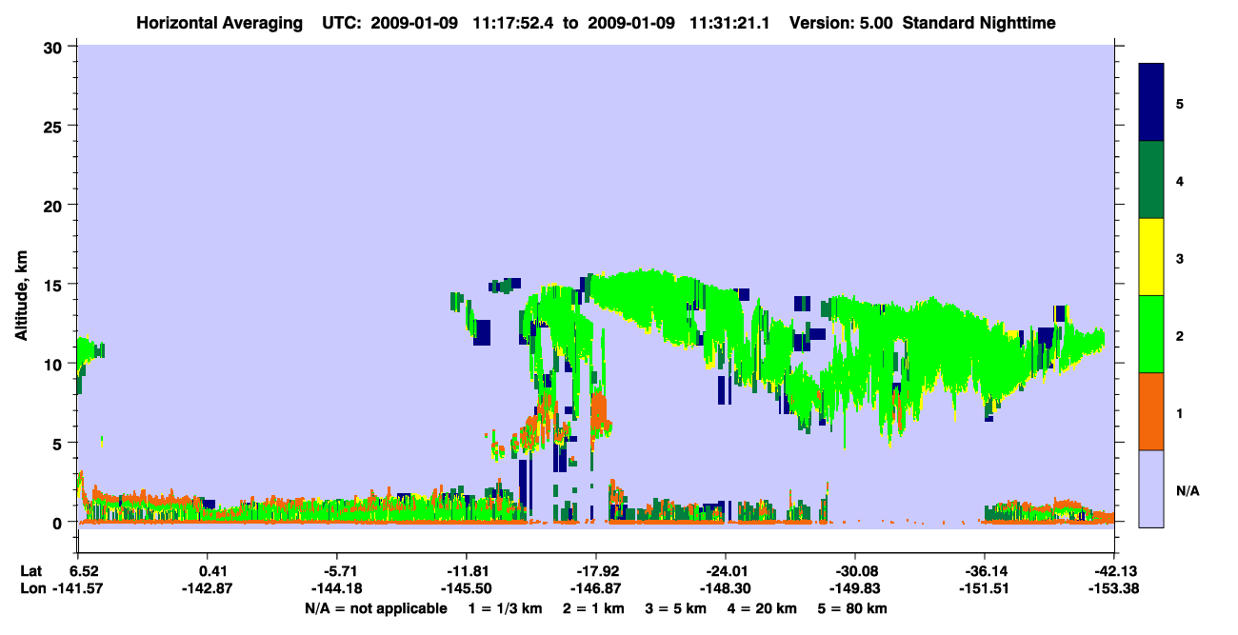The height and width of the screenshot is (635, 1238).
Task: Click longitude value -144.18
Action: click(337, 589)
